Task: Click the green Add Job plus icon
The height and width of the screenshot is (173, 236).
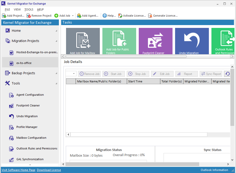Action: pyautogui.click(x=56, y=16)
